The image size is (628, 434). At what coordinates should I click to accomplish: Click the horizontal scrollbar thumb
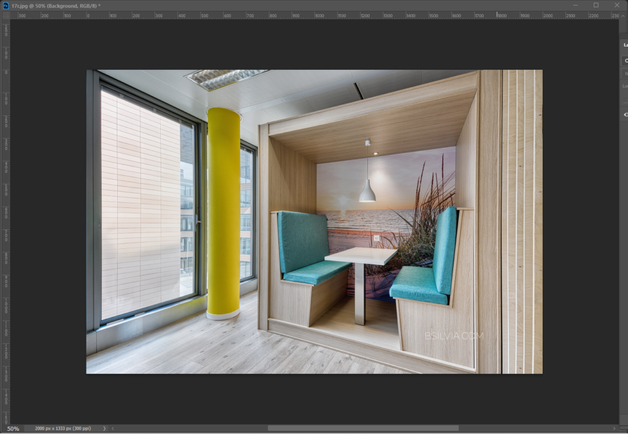[363, 428]
